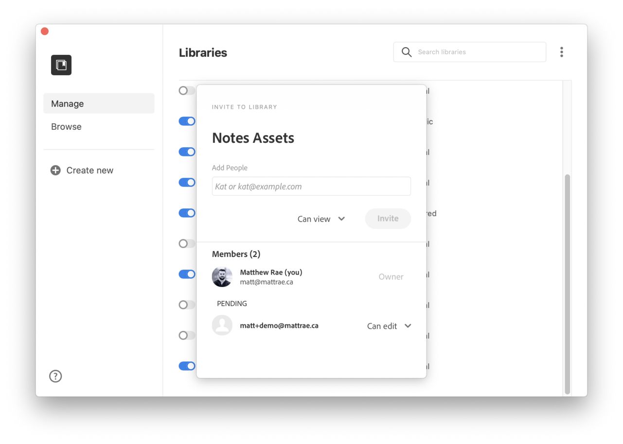The image size is (623, 444).
Task: Disable the topmost enabled library toggle
Action: pos(187,121)
